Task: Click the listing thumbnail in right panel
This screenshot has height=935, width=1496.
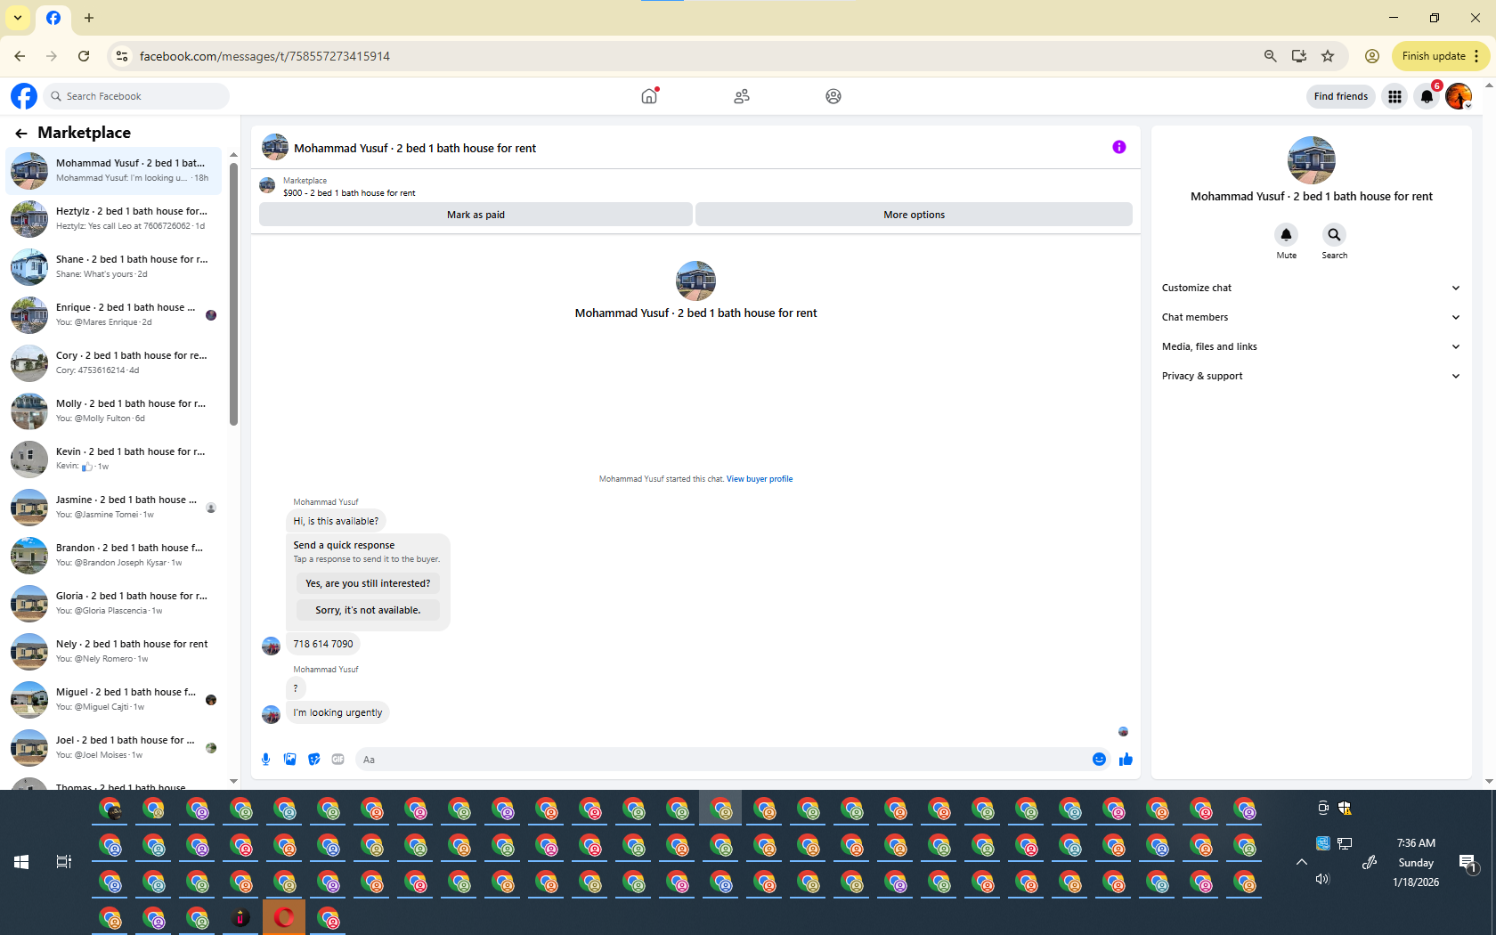Action: click(x=1311, y=160)
